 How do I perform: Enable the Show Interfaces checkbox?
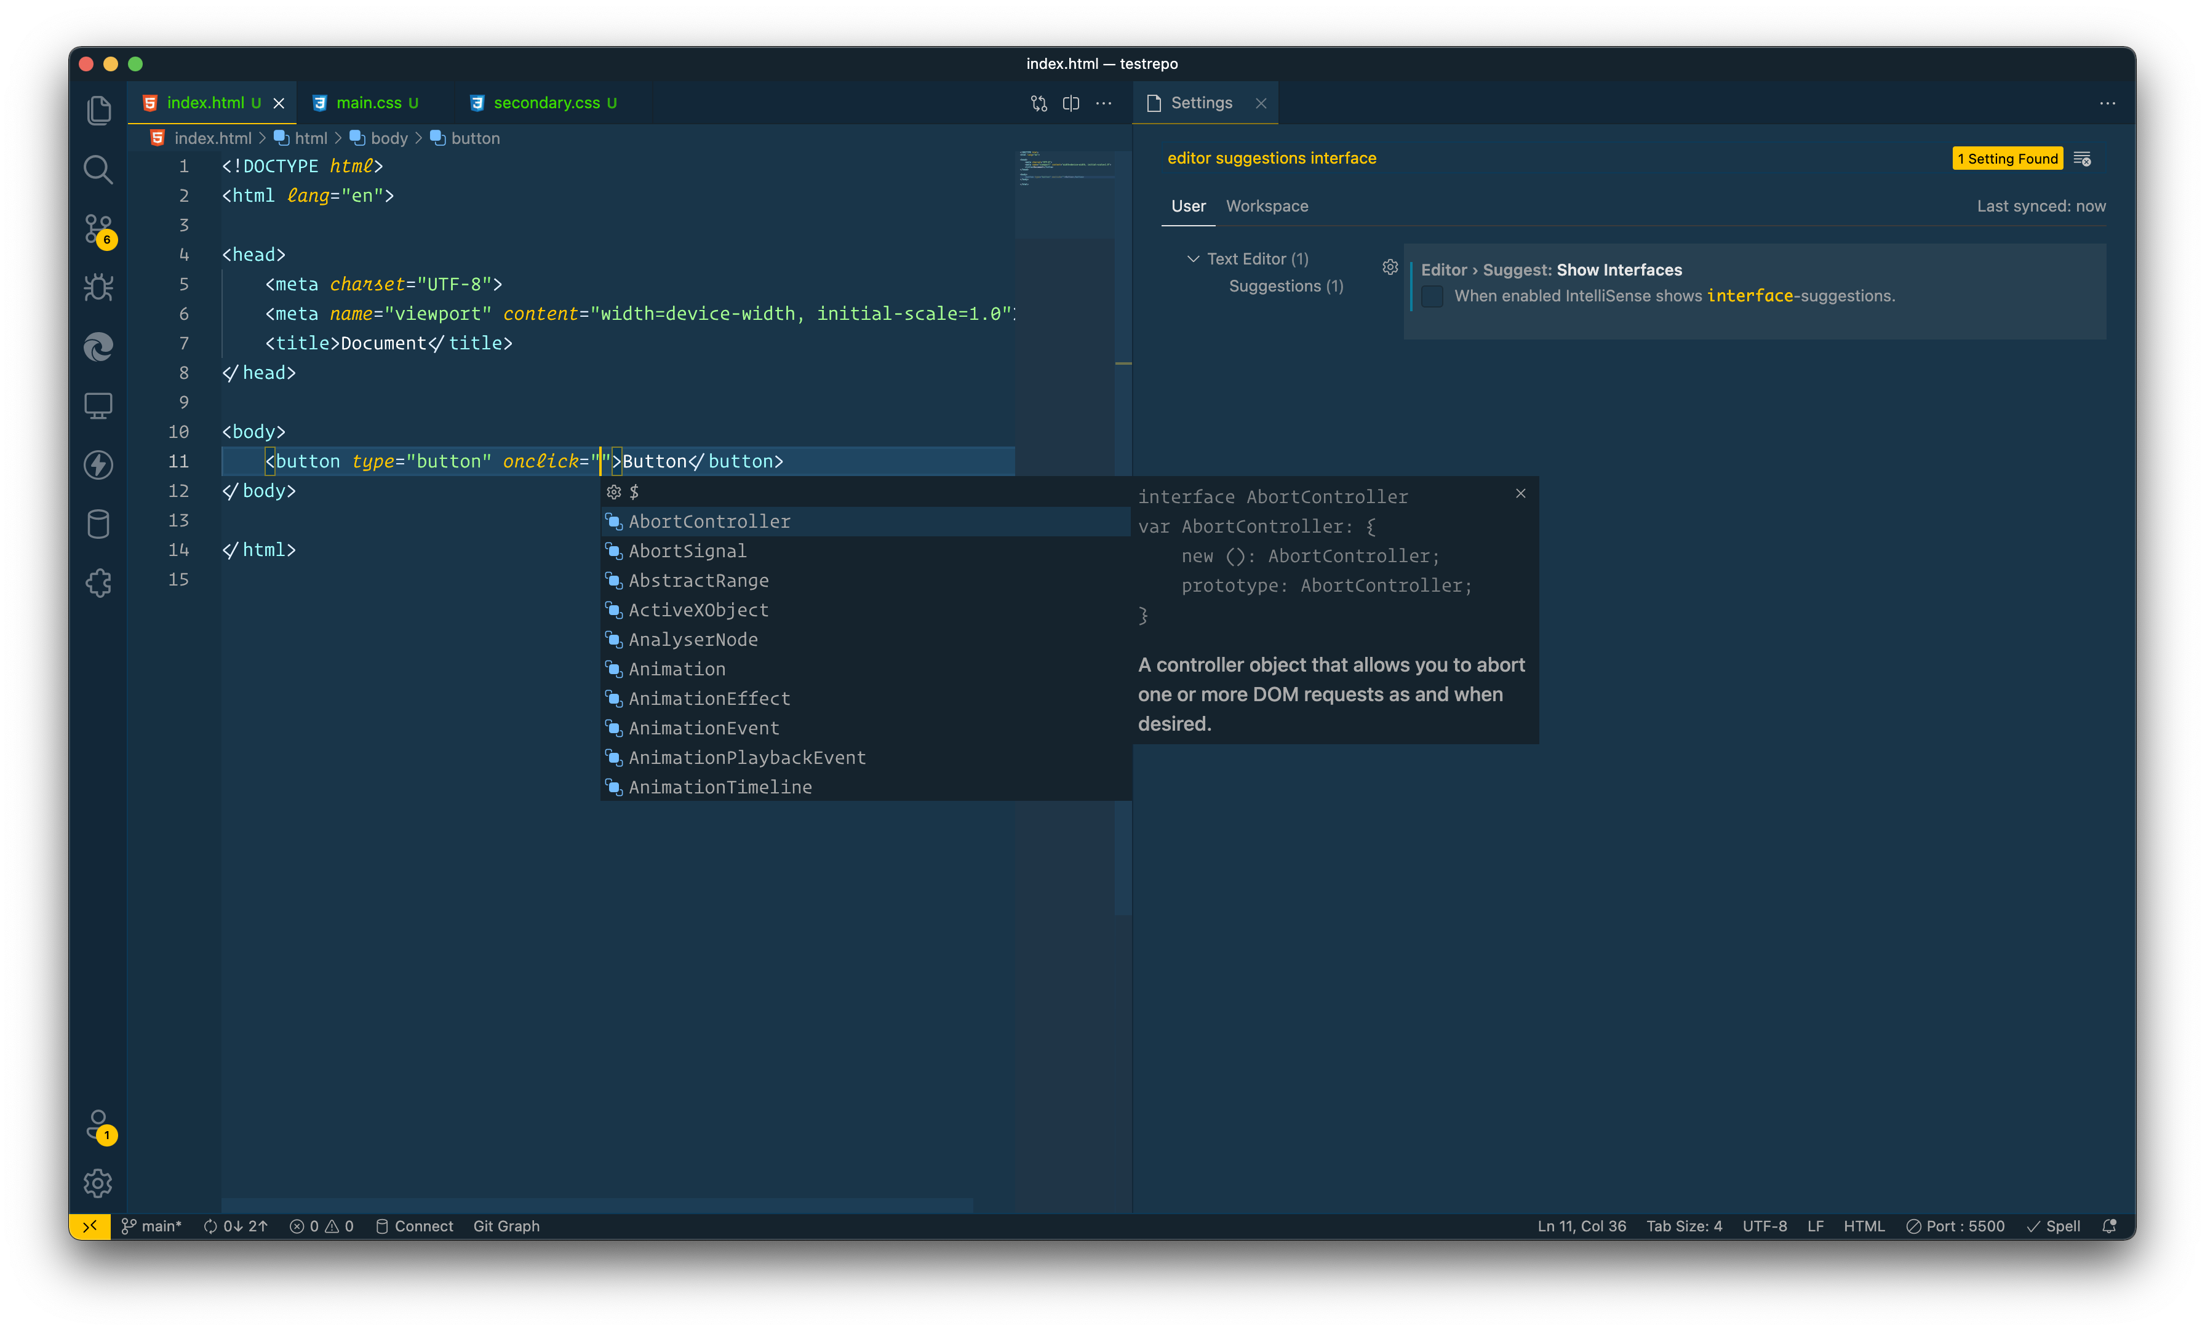(1432, 296)
